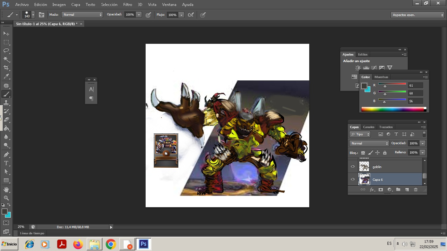Toggle Quick Mask mode

pyautogui.click(x=6, y=223)
